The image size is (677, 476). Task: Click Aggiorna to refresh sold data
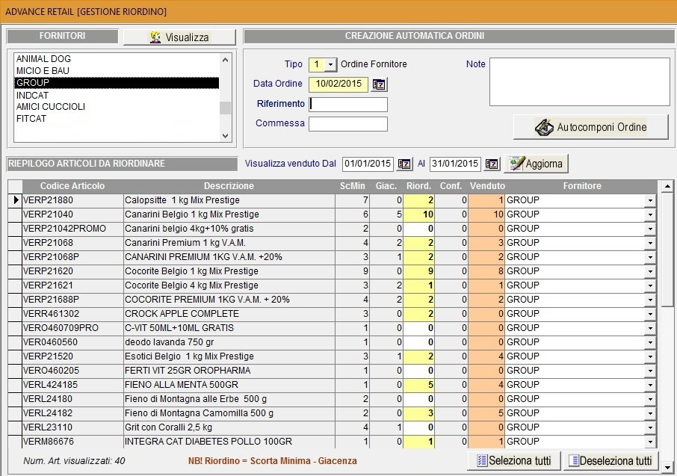click(536, 164)
